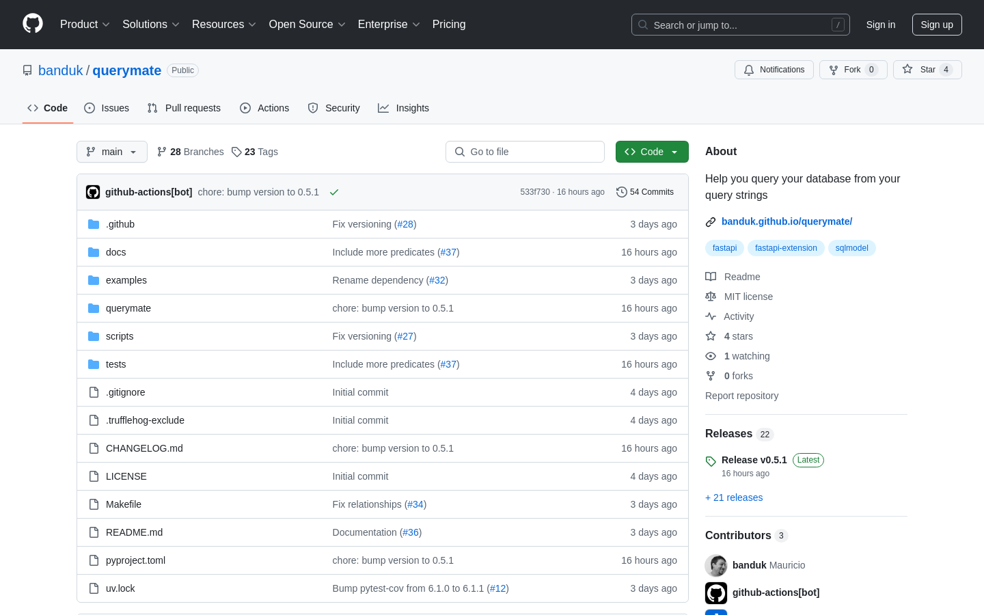View the 23 Tags list
The height and width of the screenshot is (615, 984).
tap(255, 152)
